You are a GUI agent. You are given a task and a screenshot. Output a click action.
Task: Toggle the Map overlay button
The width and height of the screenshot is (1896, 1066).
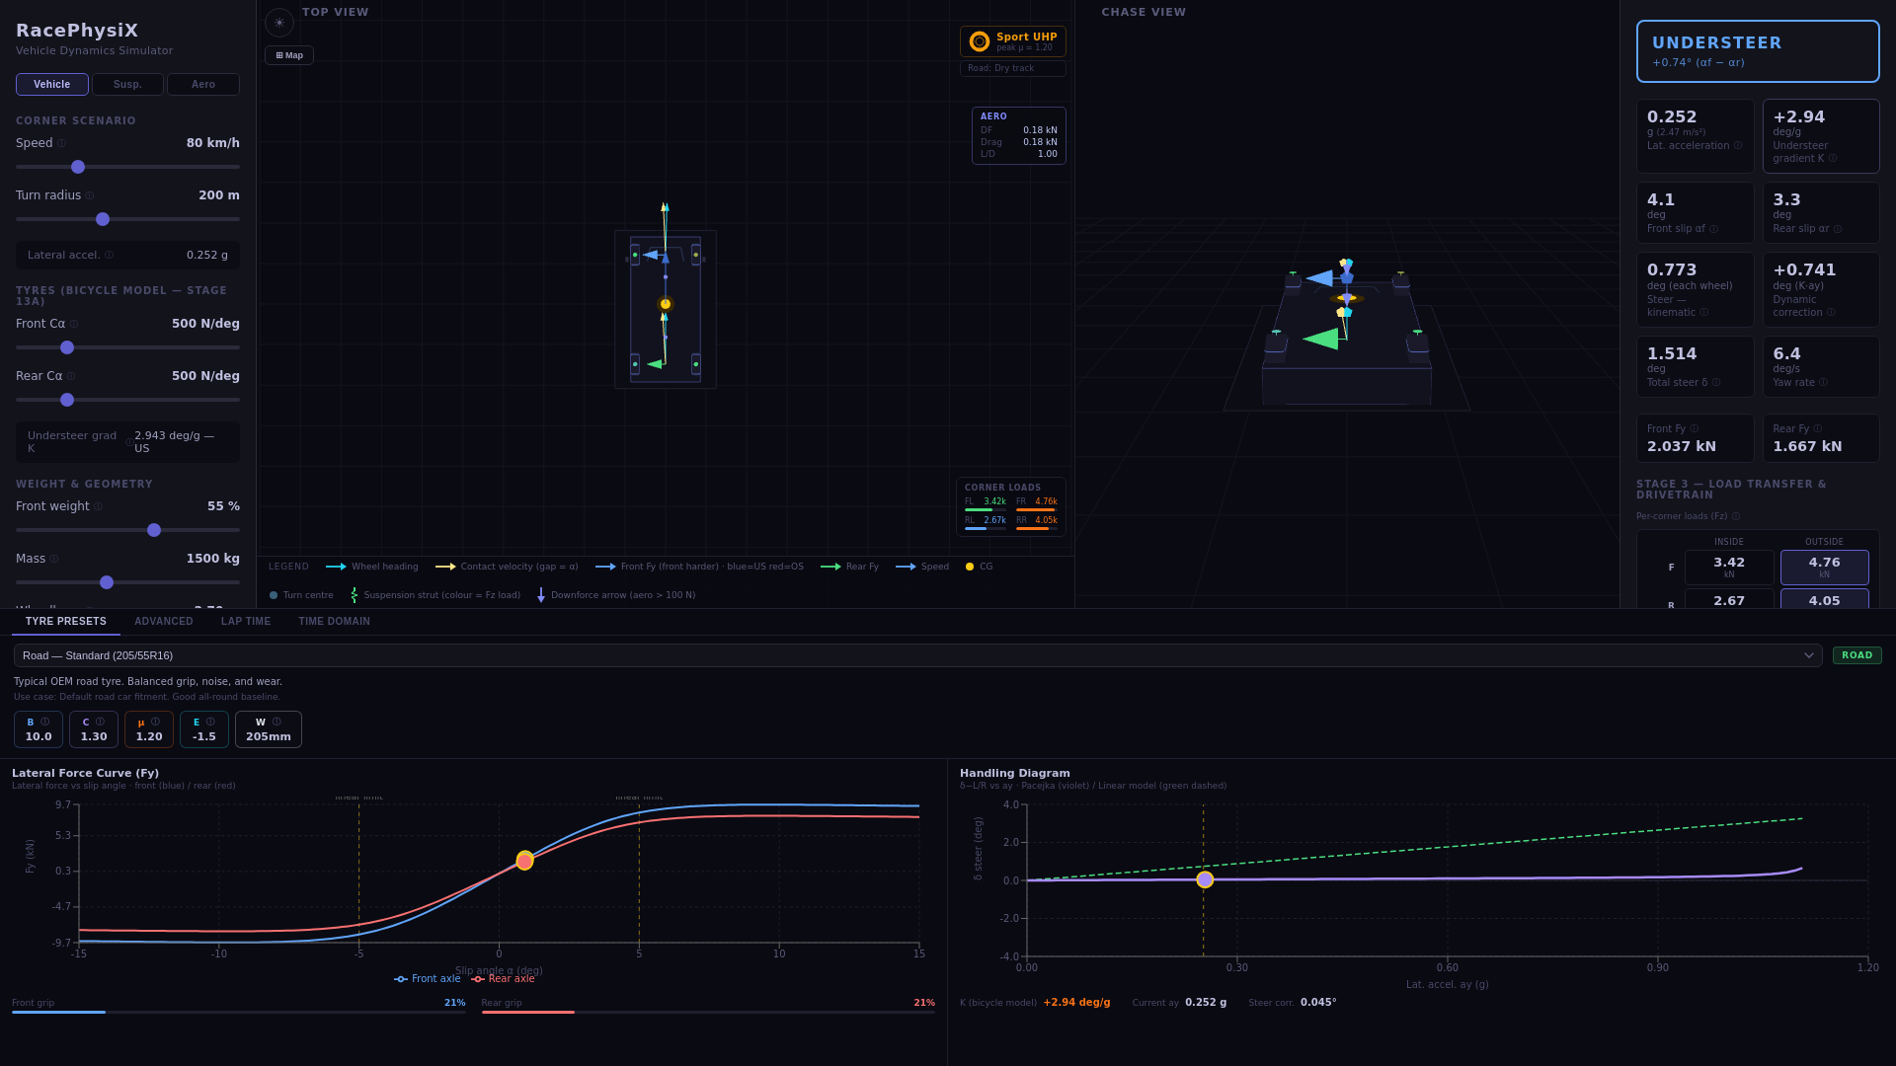coord(289,55)
